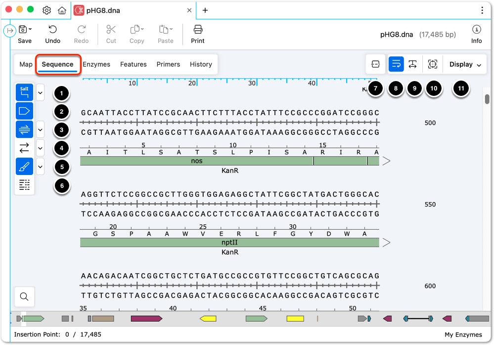
Task: Click the Redo button
Action: coord(81,34)
